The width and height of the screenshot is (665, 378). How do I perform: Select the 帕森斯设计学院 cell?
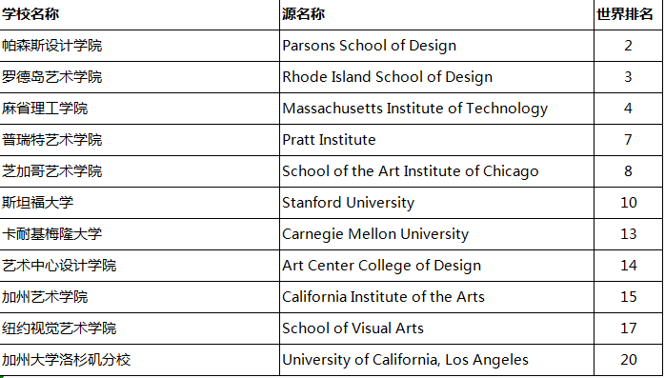(139, 46)
